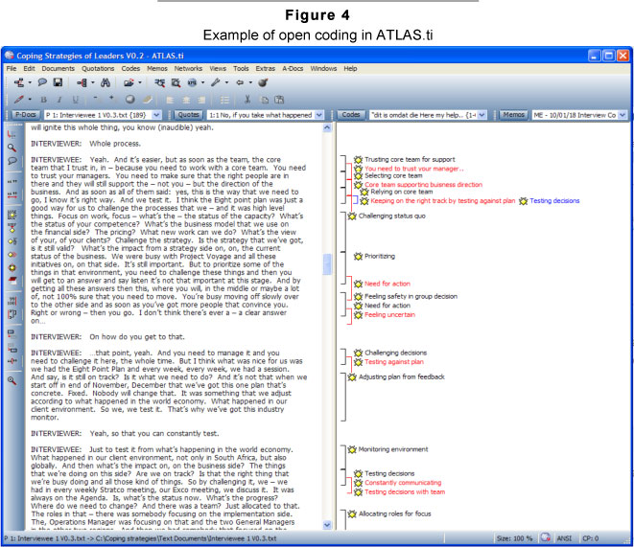Toggle Bold formatting button
The width and height of the screenshot is (634, 547).
[44, 99]
